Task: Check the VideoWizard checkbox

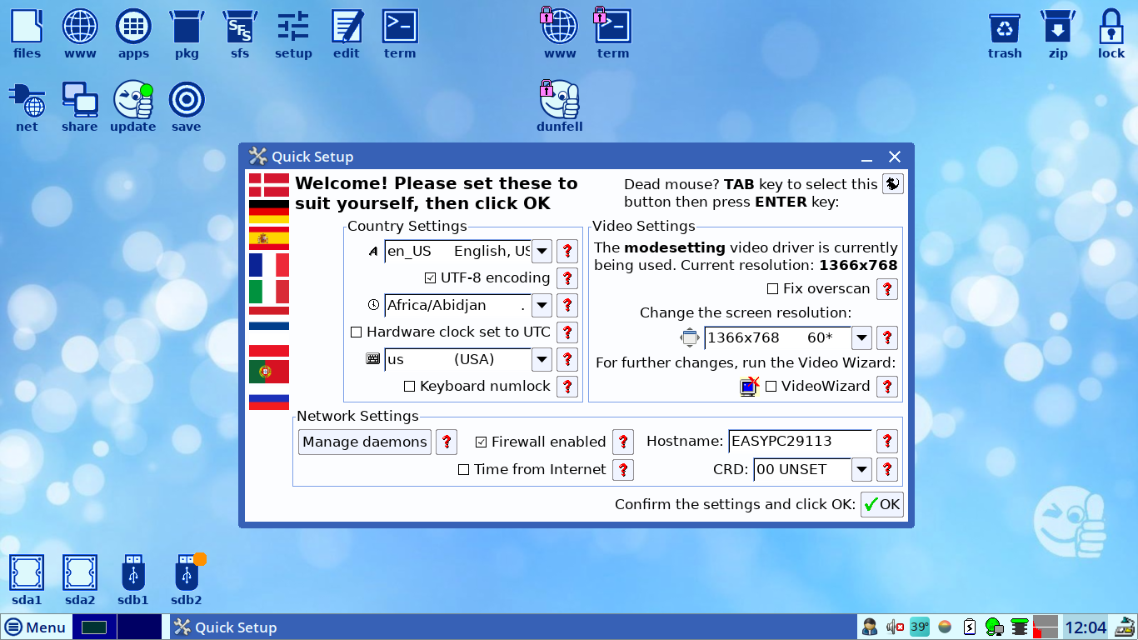Action: (771, 387)
